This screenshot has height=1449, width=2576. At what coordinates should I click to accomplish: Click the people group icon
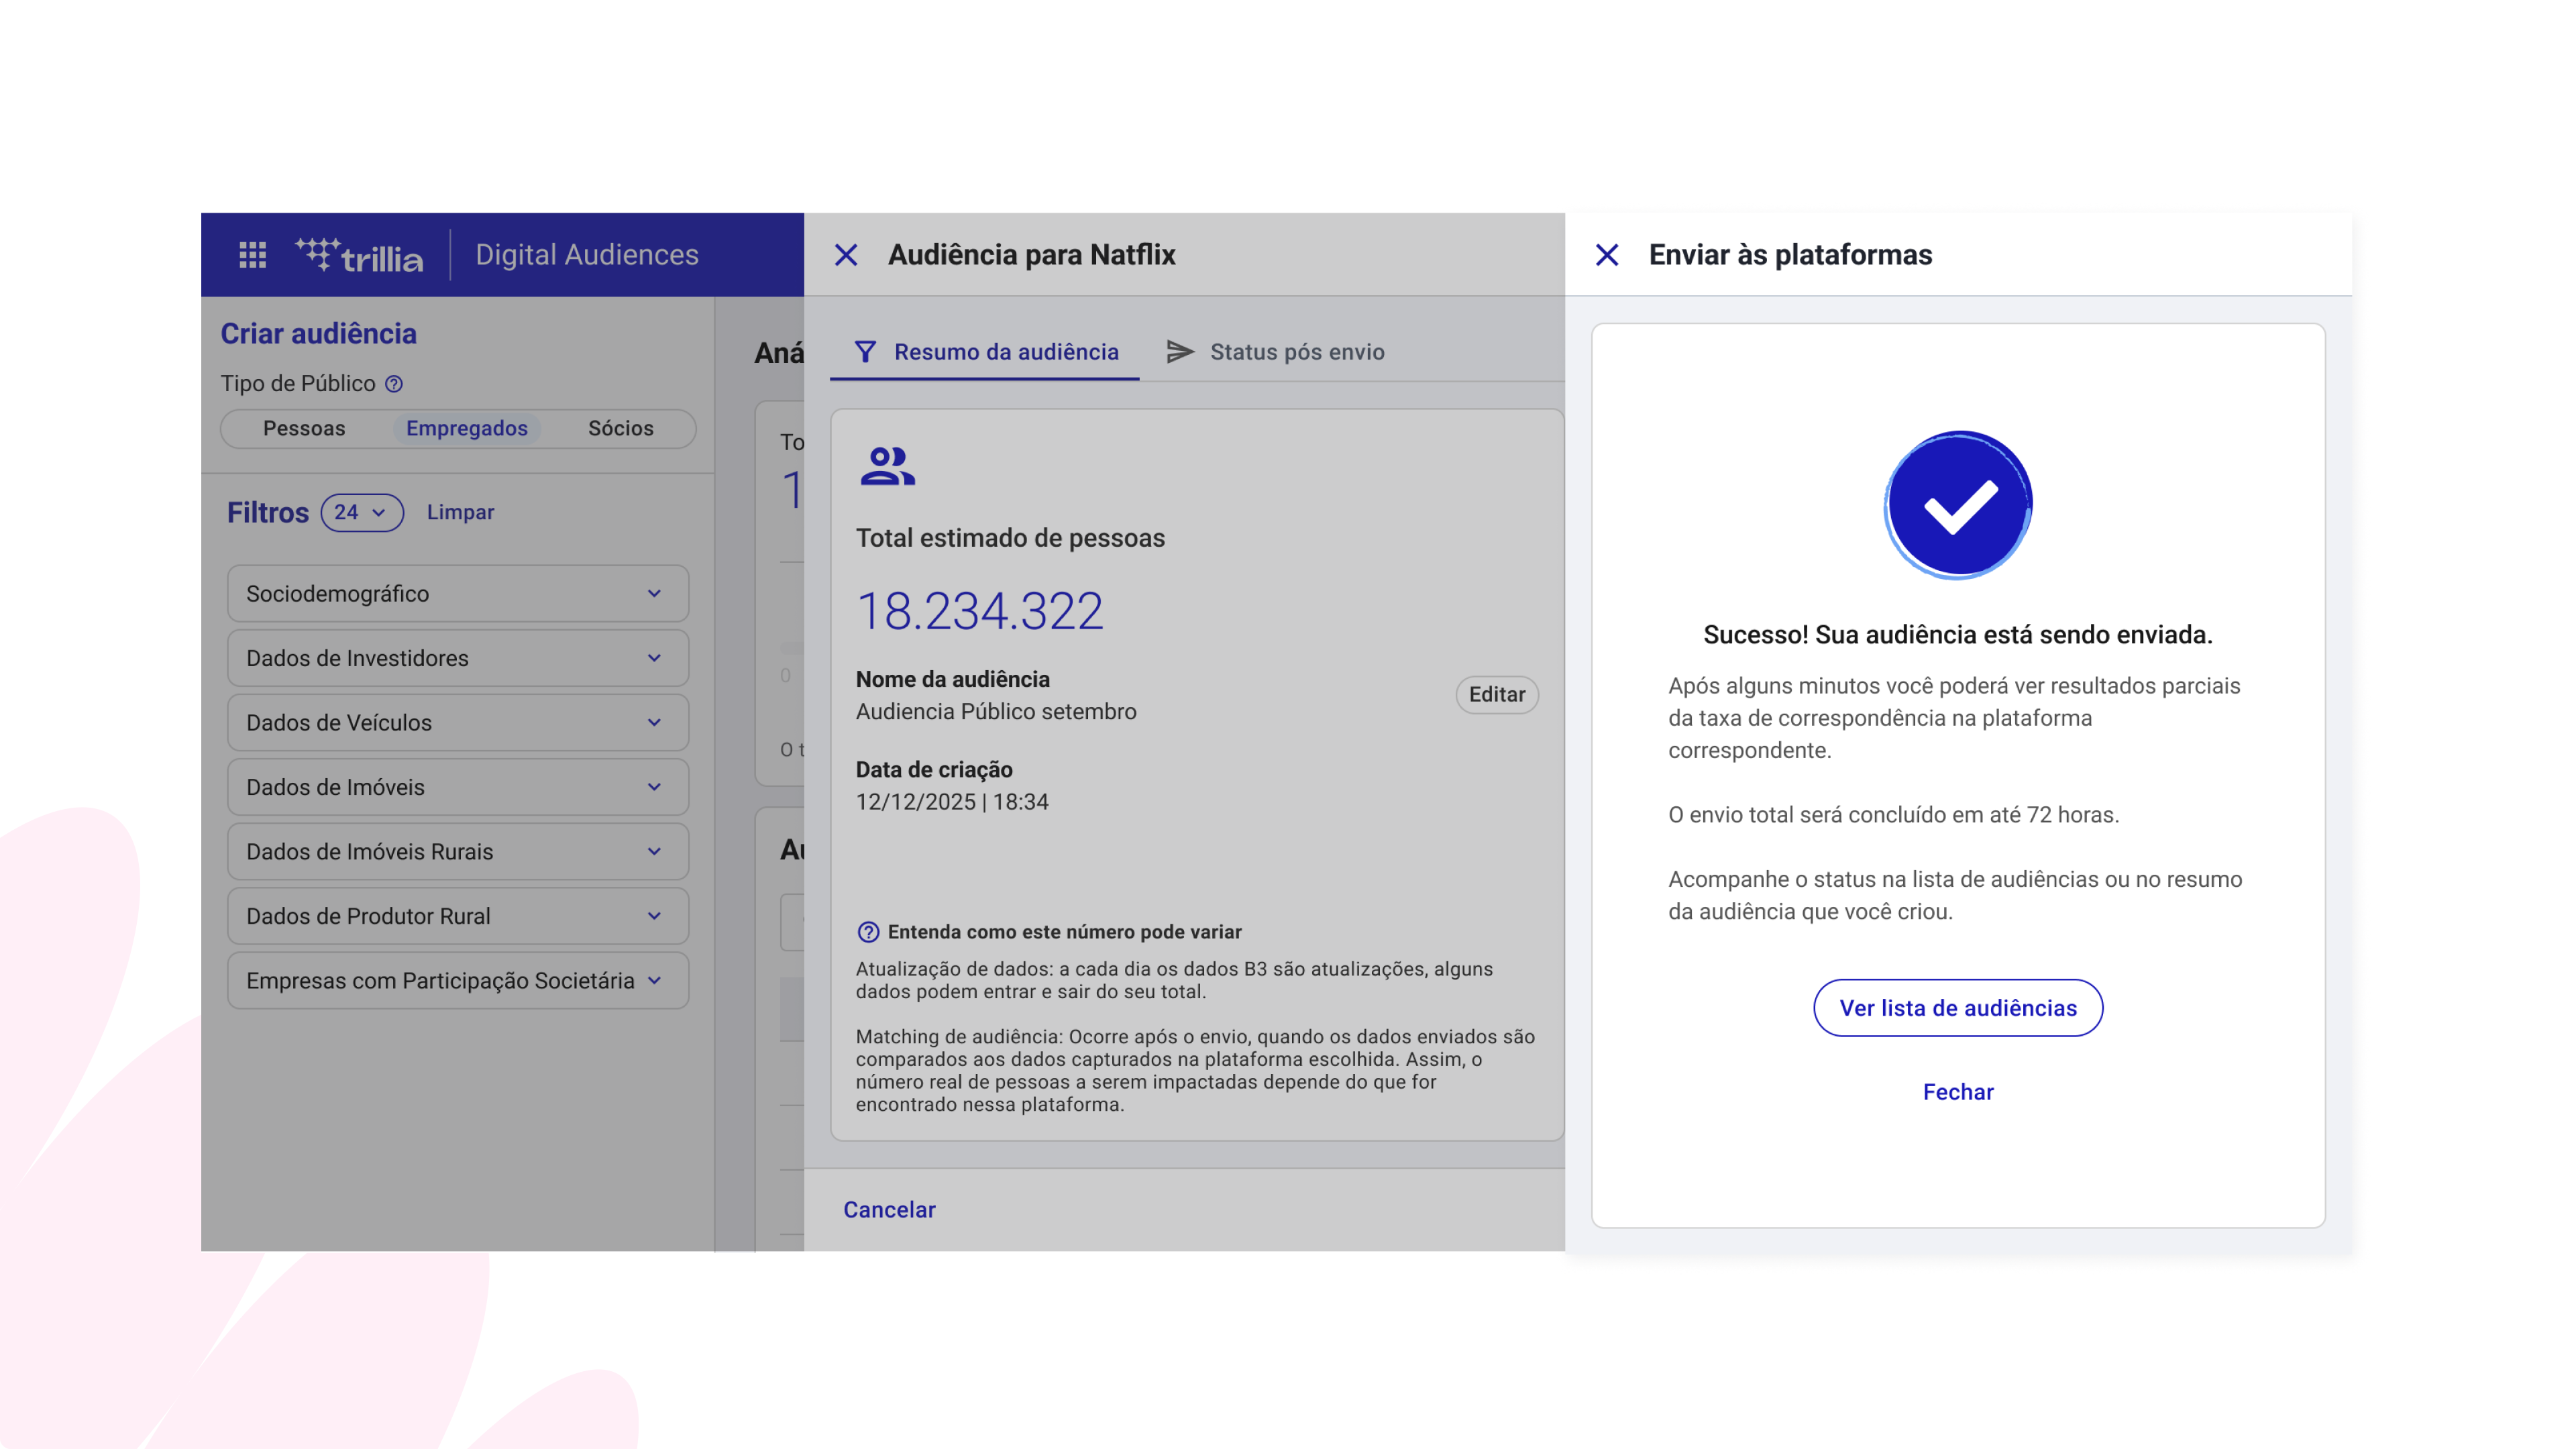pyautogui.click(x=887, y=466)
